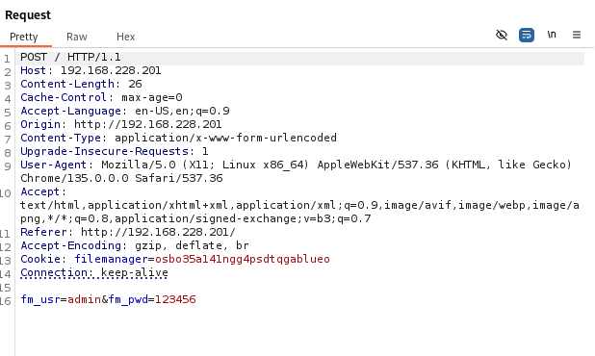Open the hamburger options menu icon
Screen dimensions: 595x356
[577, 35]
